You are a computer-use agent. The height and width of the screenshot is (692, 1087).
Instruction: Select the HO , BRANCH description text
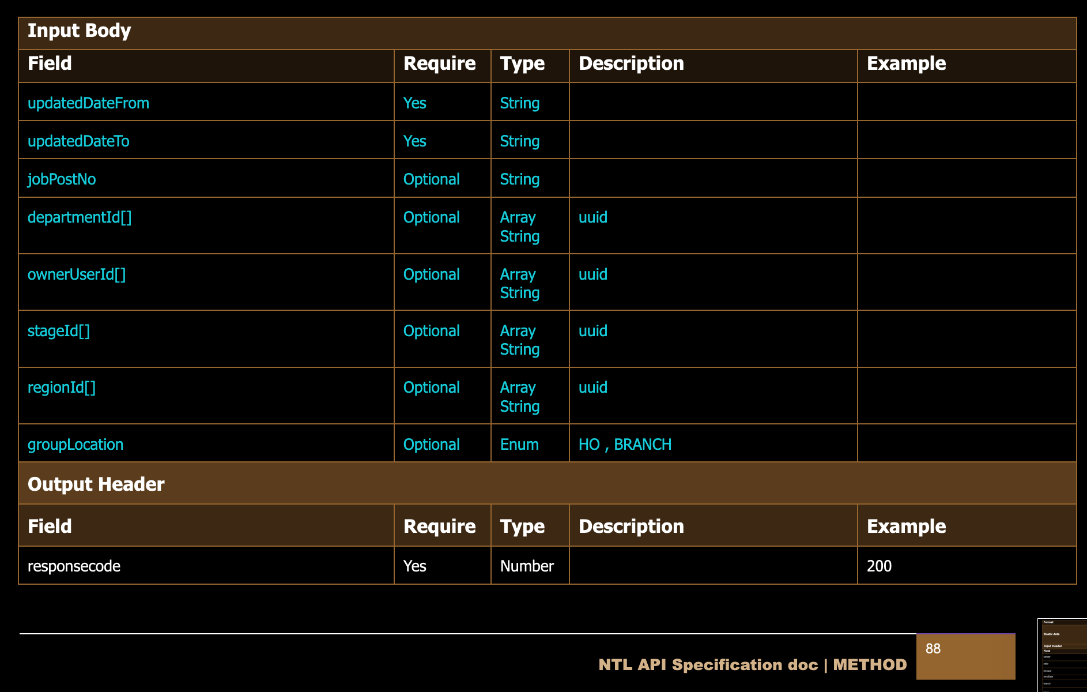coord(625,445)
